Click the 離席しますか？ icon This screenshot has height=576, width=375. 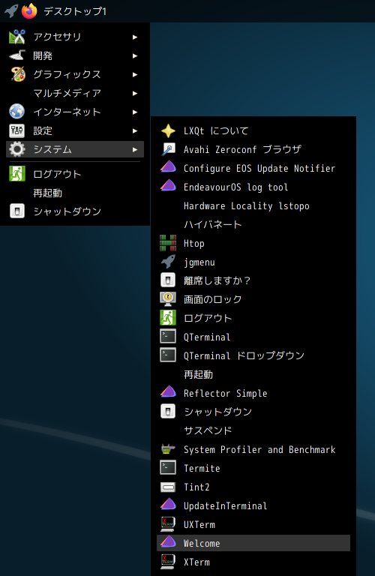168,280
